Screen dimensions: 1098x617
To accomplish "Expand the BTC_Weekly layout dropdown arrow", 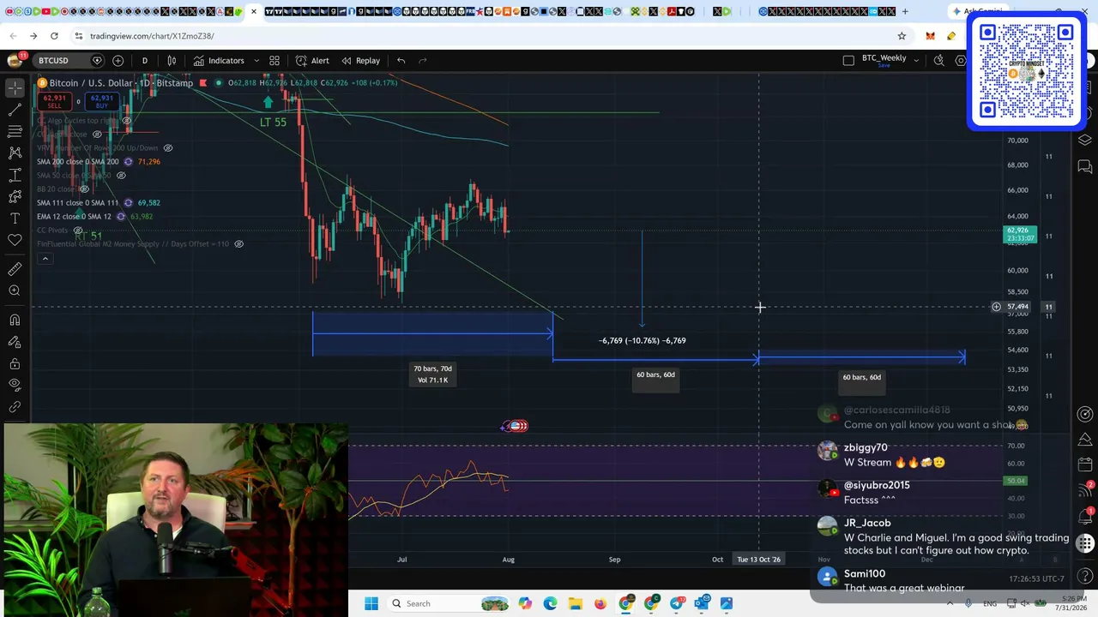I will tap(916, 61).
